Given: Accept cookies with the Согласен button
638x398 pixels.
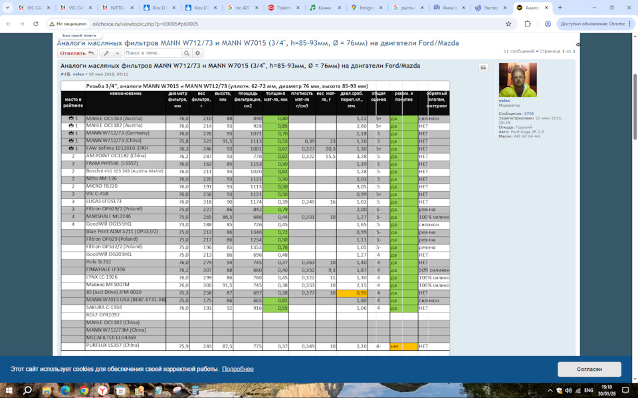Looking at the screenshot, I should click(x=589, y=369).
